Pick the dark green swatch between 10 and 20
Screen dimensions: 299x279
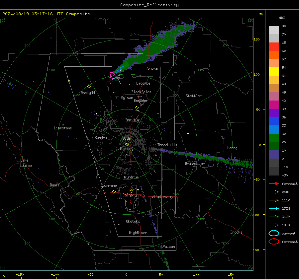(274, 146)
